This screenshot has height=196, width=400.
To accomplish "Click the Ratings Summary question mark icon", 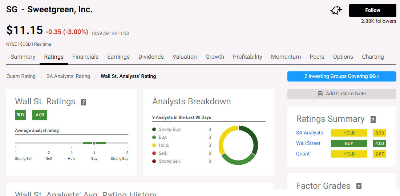I will coord(373,120).
